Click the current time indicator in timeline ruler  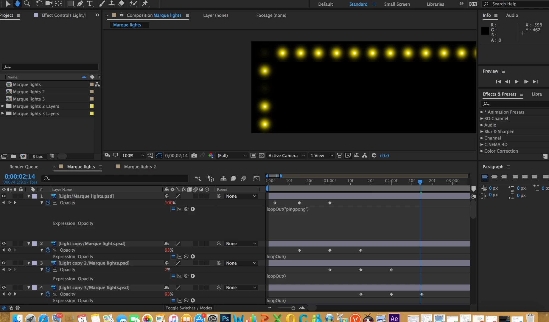coord(420,182)
